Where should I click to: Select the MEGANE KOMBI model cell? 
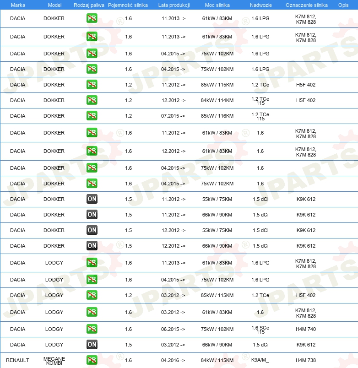tap(54, 361)
